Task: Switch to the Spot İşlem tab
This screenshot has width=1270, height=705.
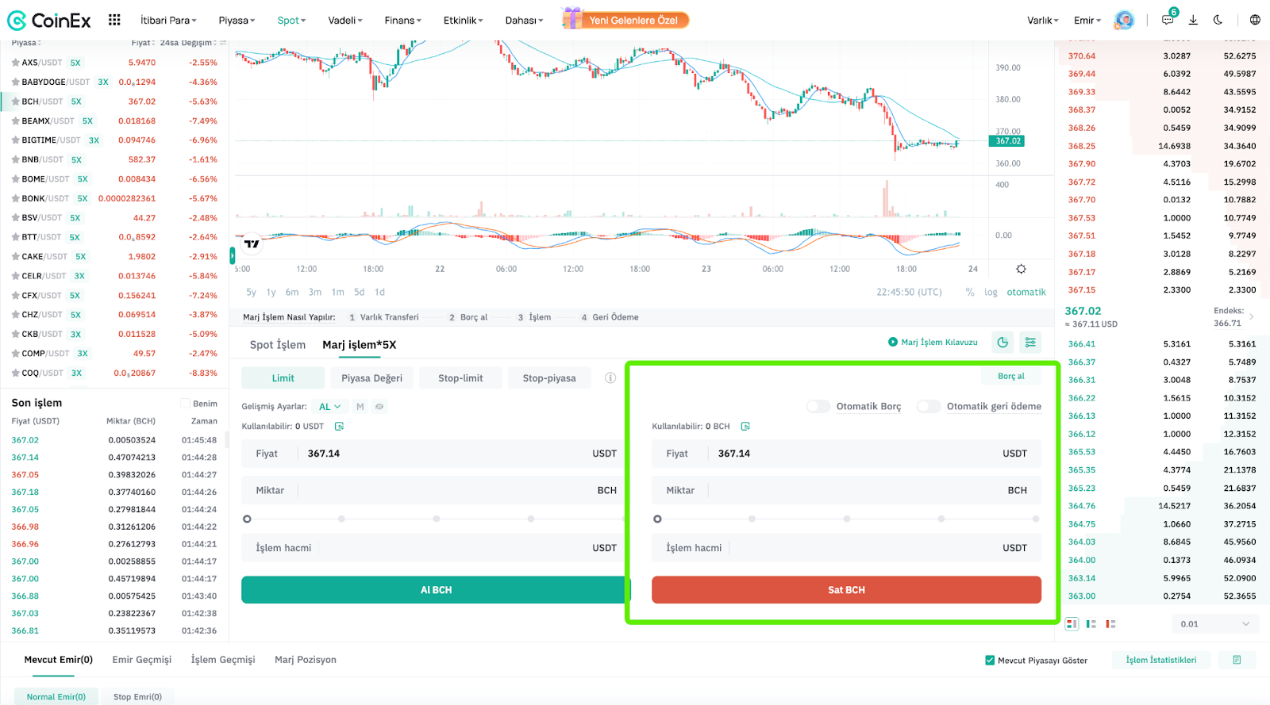Action: [278, 344]
